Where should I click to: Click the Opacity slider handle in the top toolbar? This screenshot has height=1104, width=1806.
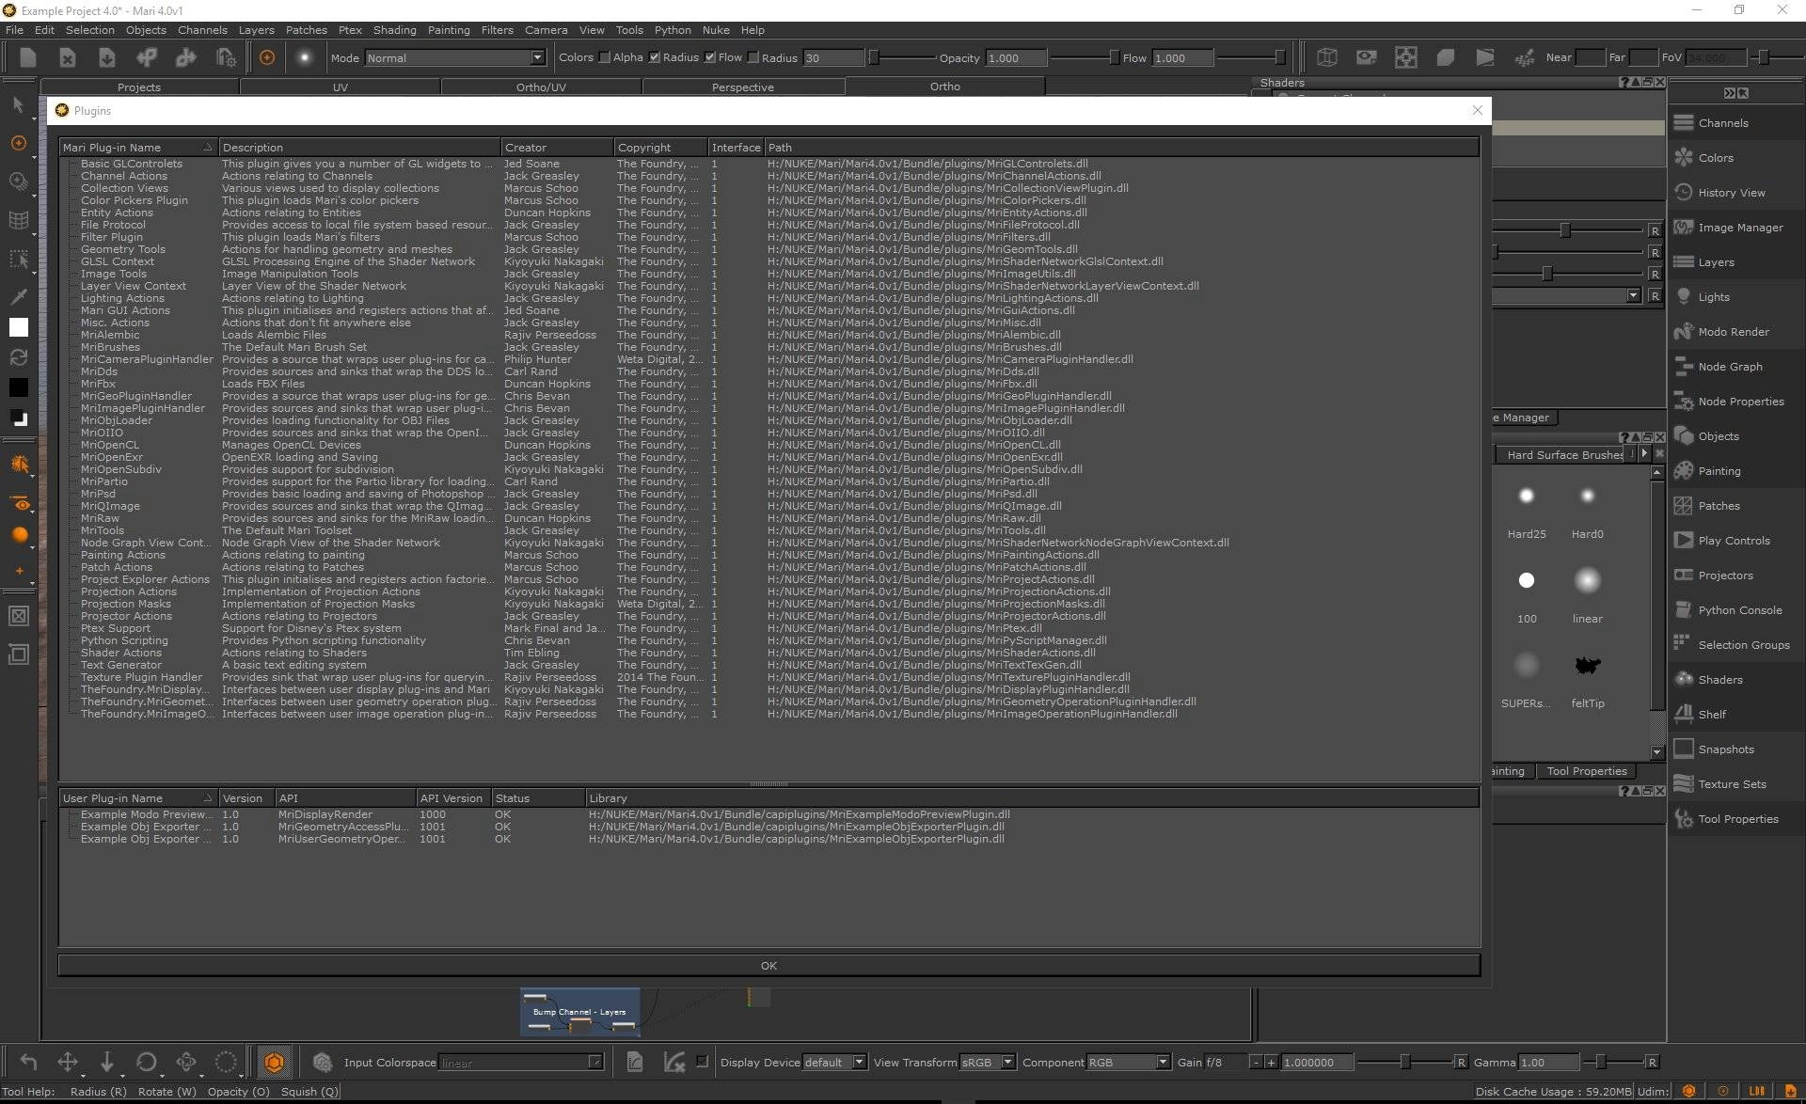point(1114,57)
